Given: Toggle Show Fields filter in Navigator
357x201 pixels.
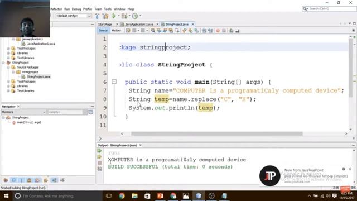Looking at the screenshot, I should tap(14, 180).
